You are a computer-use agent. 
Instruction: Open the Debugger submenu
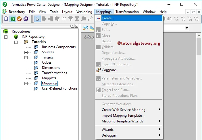[x=129, y=135]
